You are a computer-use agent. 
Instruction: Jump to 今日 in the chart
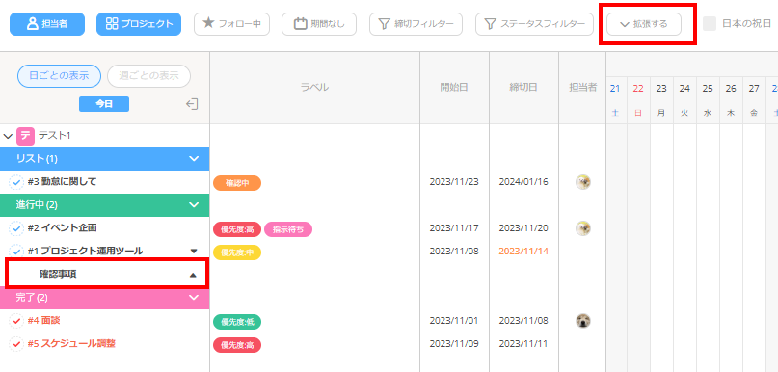[104, 104]
